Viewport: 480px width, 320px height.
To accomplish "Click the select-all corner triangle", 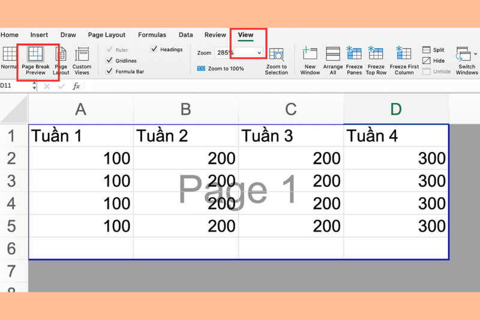I will (14, 109).
